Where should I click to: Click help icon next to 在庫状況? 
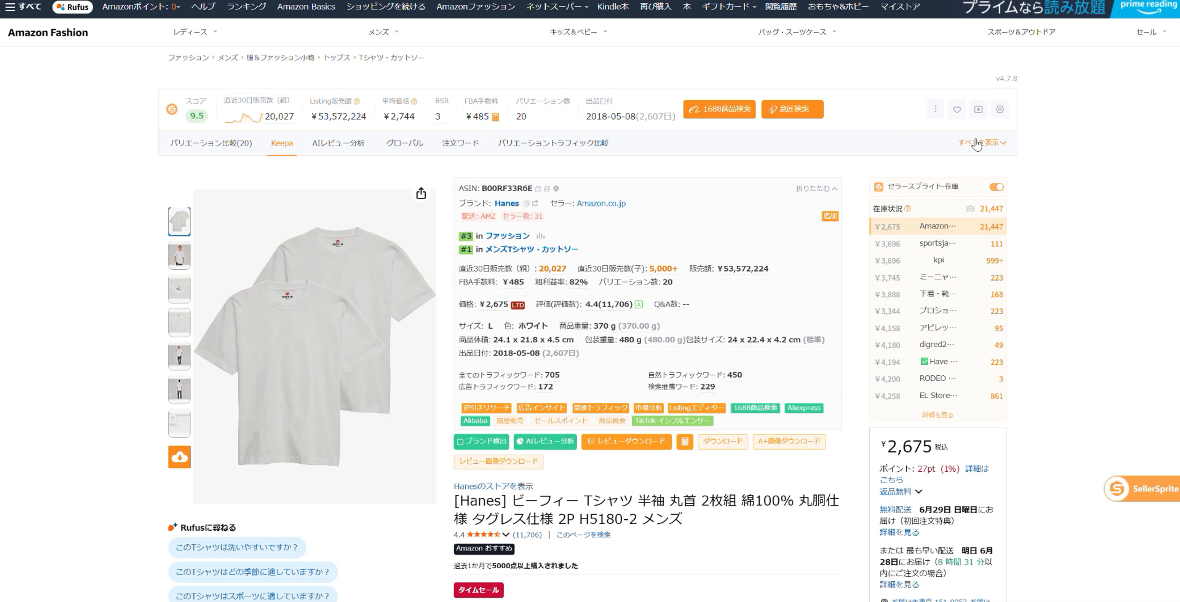(x=908, y=209)
